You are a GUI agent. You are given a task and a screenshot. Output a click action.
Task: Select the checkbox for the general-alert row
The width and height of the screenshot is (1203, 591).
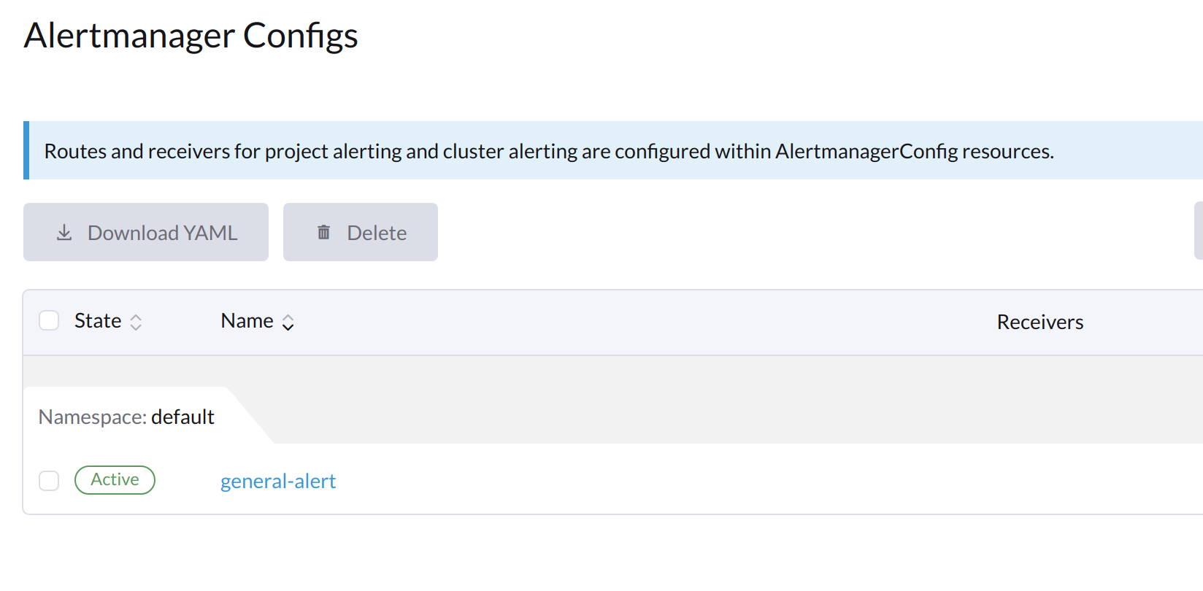click(48, 480)
